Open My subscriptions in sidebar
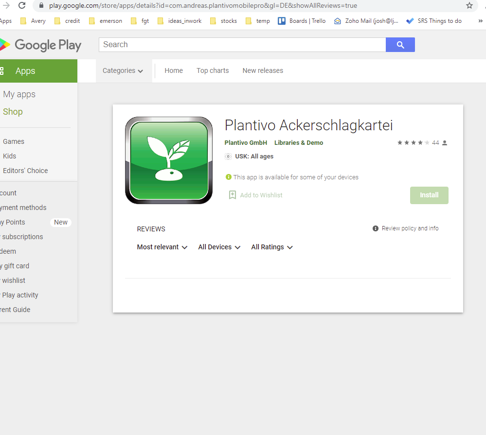The image size is (486, 435). 22,237
